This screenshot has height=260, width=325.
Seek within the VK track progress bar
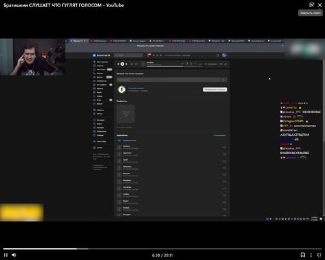[174, 66]
